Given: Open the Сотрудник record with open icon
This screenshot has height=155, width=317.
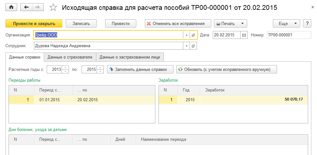Looking at the screenshot, I should pyautogui.click(x=193, y=46).
